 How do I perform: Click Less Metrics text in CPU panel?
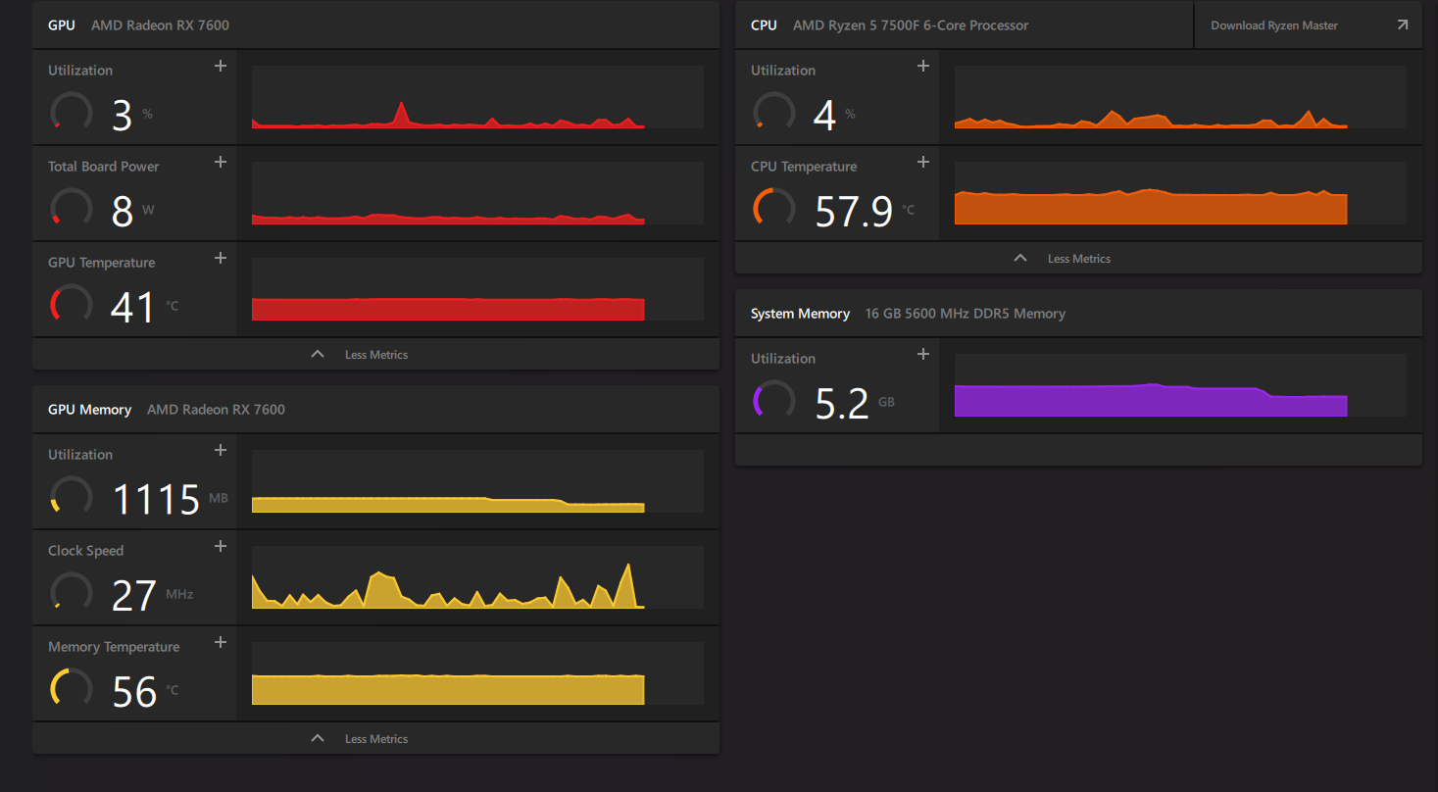pyautogui.click(x=1079, y=259)
